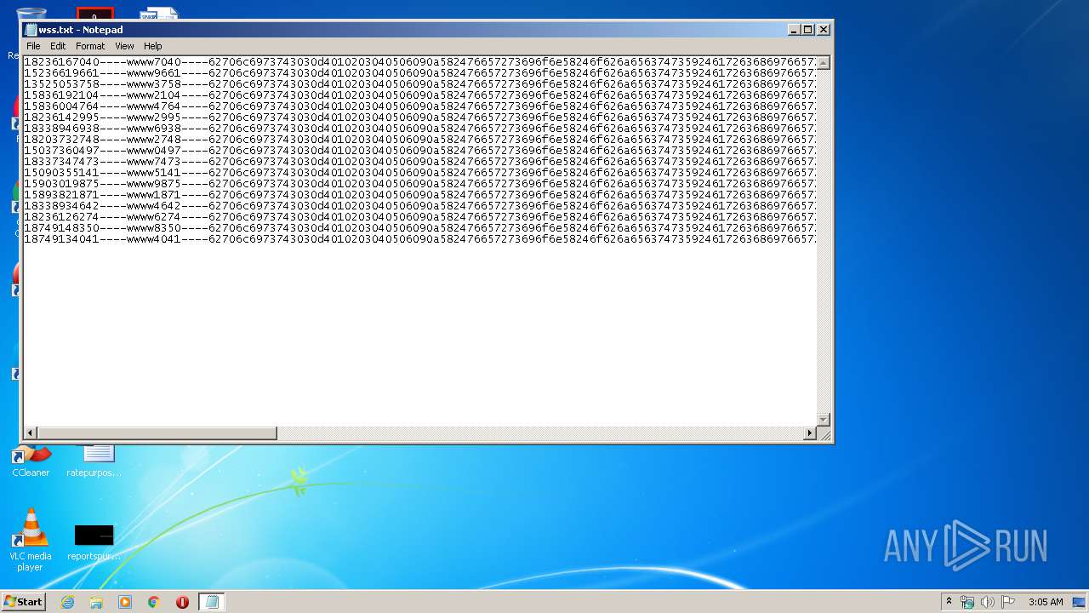Click the line starting with 18749148350
This screenshot has height=613, width=1089.
(419, 228)
